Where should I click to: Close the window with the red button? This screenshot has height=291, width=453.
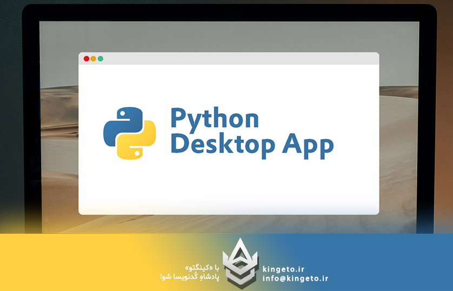tap(86, 58)
